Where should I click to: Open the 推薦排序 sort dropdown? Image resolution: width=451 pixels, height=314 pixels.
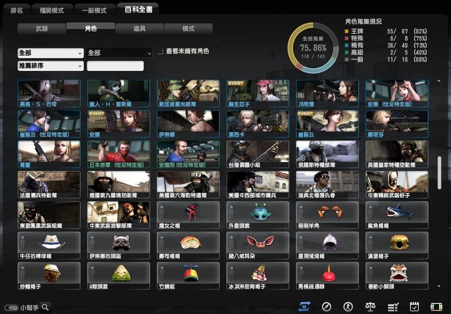(51, 66)
